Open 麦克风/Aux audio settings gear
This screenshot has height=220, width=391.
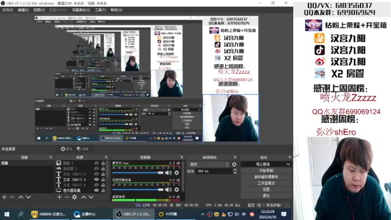[176, 173]
